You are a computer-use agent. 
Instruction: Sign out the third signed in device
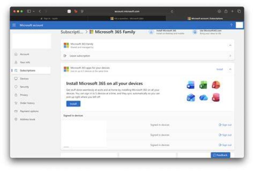[x=225, y=145]
